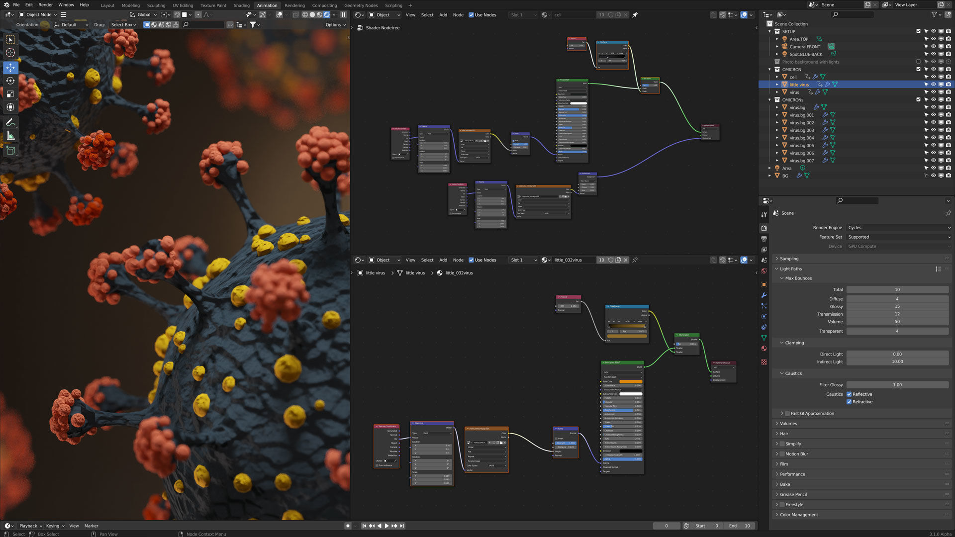Switch to the Geometry Nodes workspace tab
955x537 pixels.
361,5
